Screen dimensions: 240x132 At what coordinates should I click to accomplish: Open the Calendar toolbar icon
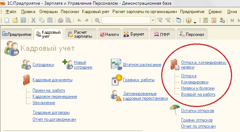214,20
